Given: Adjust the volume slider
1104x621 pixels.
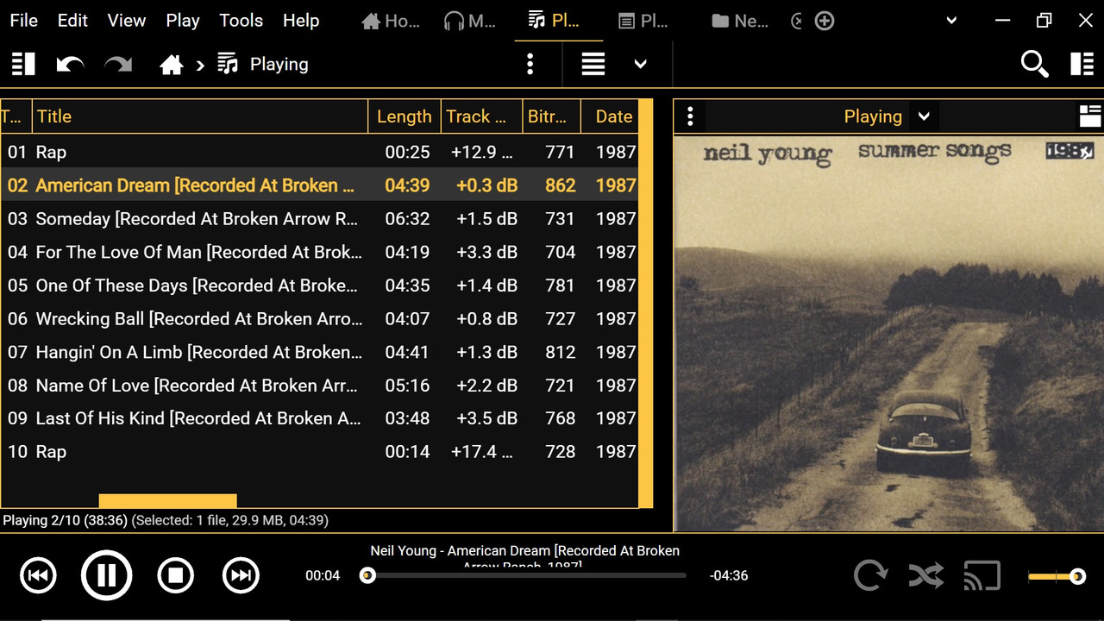Looking at the screenshot, I should [x=1057, y=576].
